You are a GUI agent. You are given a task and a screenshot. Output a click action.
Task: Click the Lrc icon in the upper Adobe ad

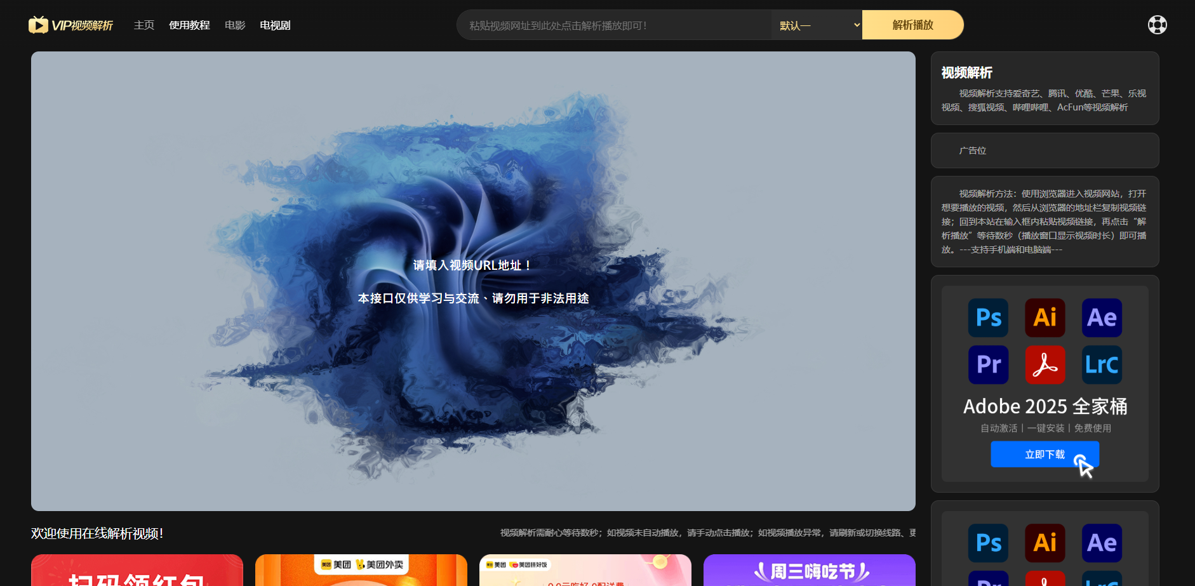point(1102,364)
